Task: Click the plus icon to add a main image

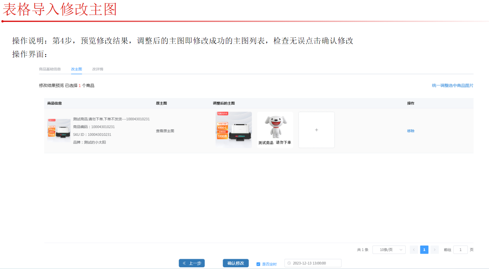Action: pyautogui.click(x=316, y=130)
